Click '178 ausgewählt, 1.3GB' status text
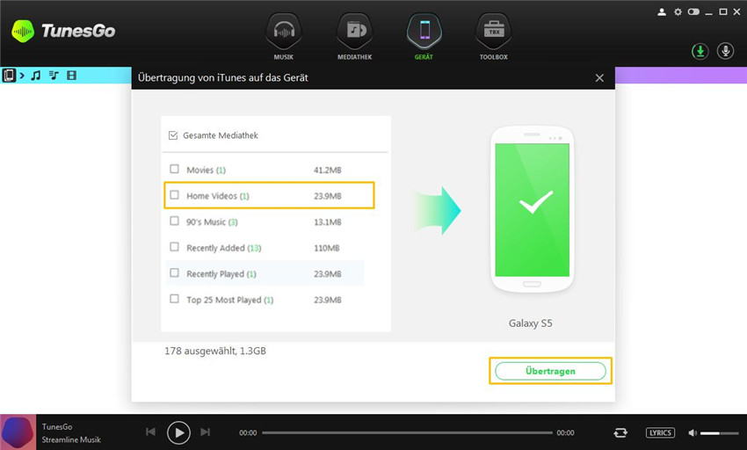This screenshot has width=747, height=450. tap(215, 352)
